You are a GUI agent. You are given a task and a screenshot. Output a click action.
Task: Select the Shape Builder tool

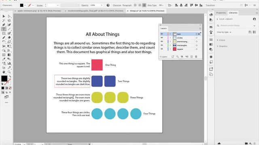coord(4,50)
